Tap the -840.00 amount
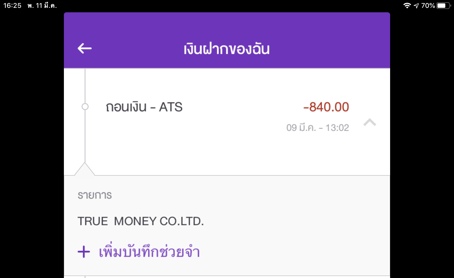The width and height of the screenshot is (454, 278). click(326, 107)
